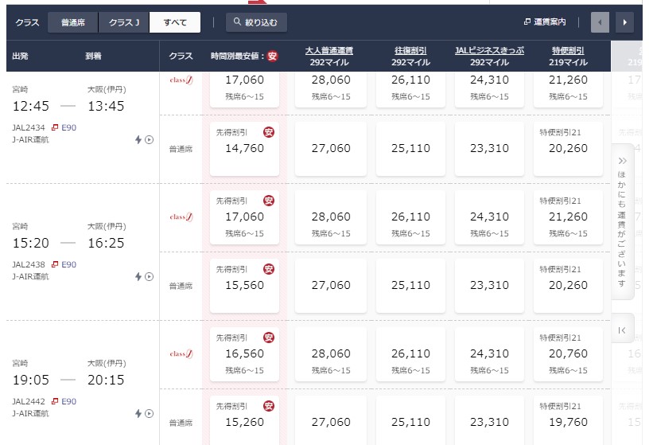Screen dimensions: 653x445
Task: Click the video play icon for JAL2438
Action: point(149,277)
